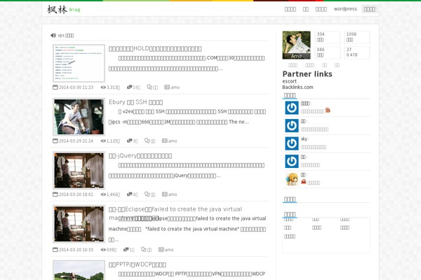Click the author icon on the Eclipse post
This screenshot has width=421, height=280.
pyautogui.click(x=161, y=249)
